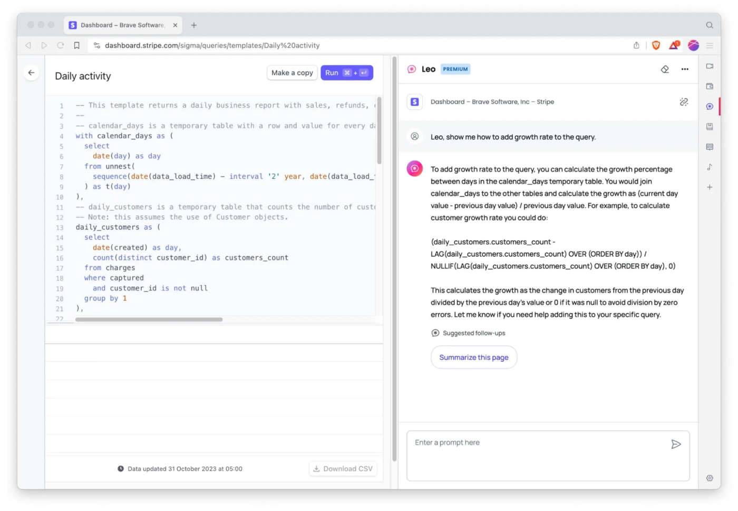Add sidebar item with plus icon
The image size is (738, 511).
tap(710, 187)
